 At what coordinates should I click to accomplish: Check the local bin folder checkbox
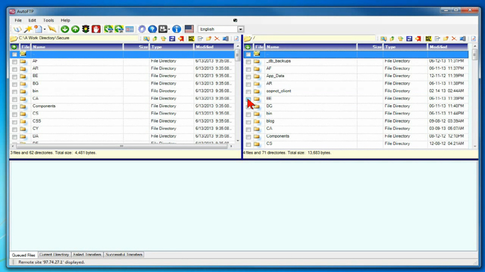point(15,92)
